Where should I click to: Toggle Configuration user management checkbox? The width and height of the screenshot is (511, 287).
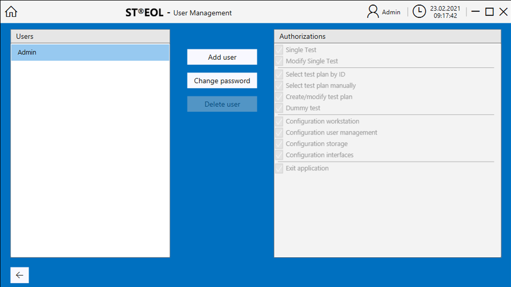(x=279, y=133)
